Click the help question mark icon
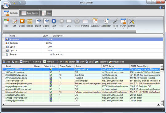The height and width of the screenshot is (113, 166). 160,8
